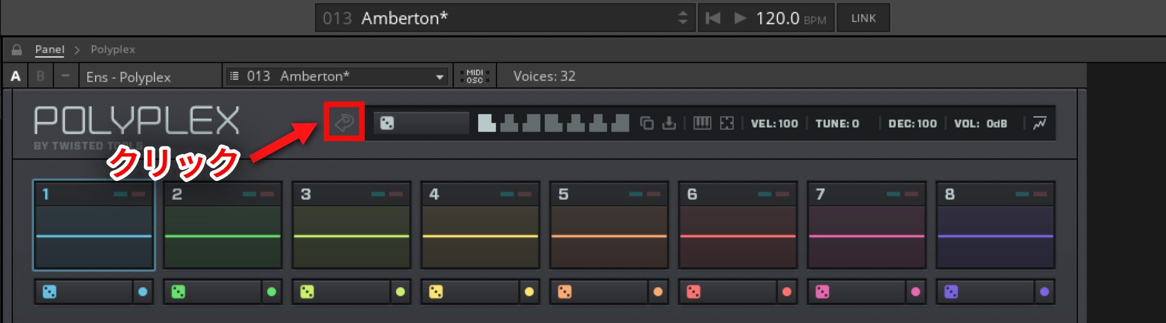Randomize slot 5 with orange dice
The image size is (1166, 323).
pyautogui.click(x=565, y=291)
